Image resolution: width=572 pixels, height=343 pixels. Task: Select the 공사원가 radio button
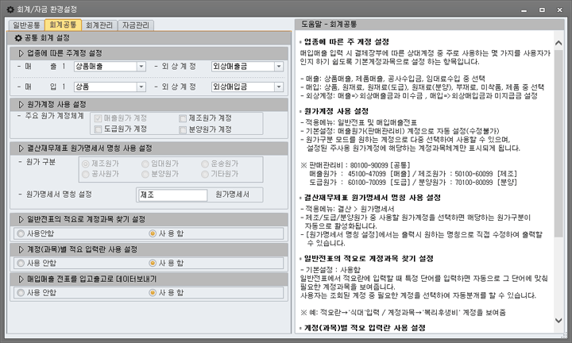86,174
